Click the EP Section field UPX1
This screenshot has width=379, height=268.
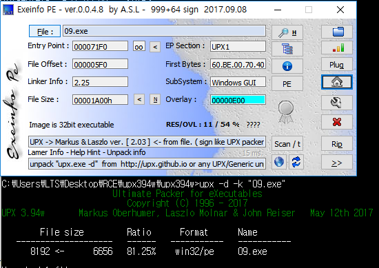pyautogui.click(x=238, y=46)
